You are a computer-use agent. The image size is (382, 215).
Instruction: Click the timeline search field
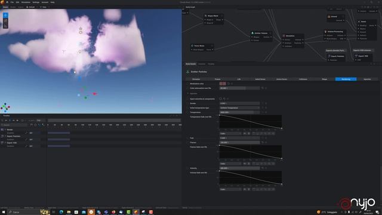tap(14, 125)
